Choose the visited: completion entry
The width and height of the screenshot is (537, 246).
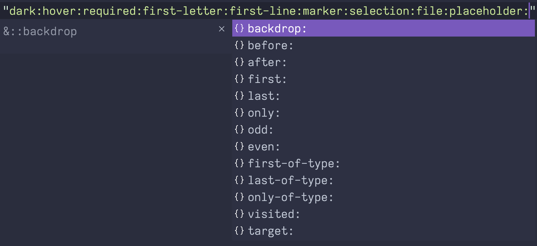(x=384, y=214)
